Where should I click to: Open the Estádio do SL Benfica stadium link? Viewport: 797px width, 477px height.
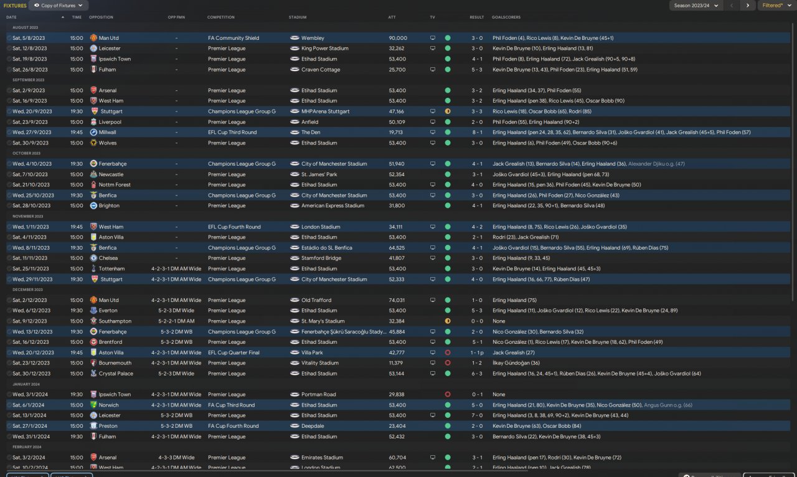tap(326, 248)
